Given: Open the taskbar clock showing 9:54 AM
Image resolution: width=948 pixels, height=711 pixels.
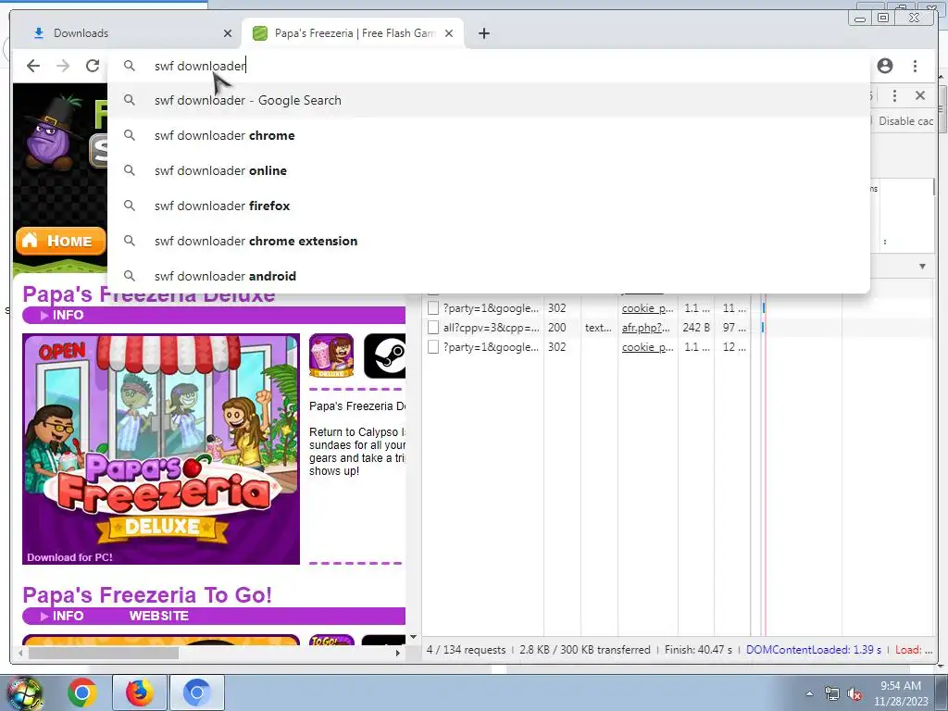Looking at the screenshot, I should [901, 692].
